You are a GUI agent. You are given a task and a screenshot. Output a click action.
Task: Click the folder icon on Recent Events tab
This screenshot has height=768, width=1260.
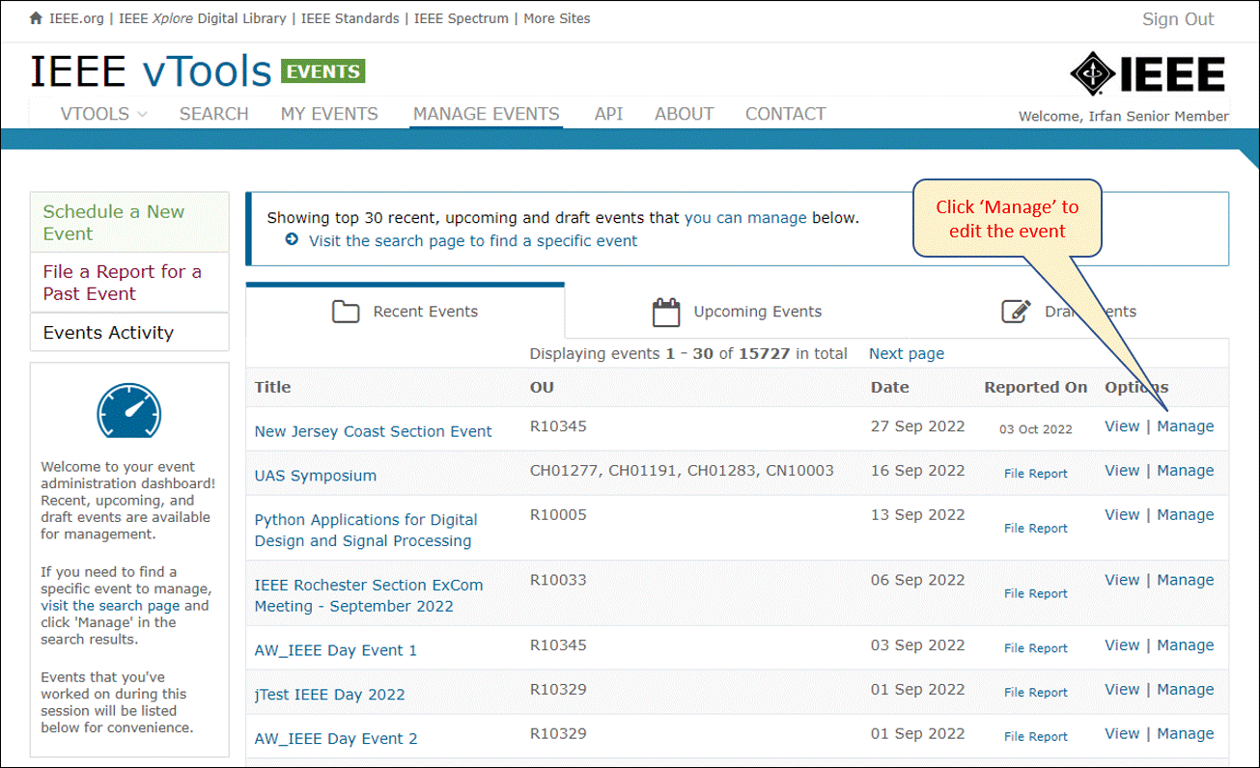pyautogui.click(x=345, y=312)
